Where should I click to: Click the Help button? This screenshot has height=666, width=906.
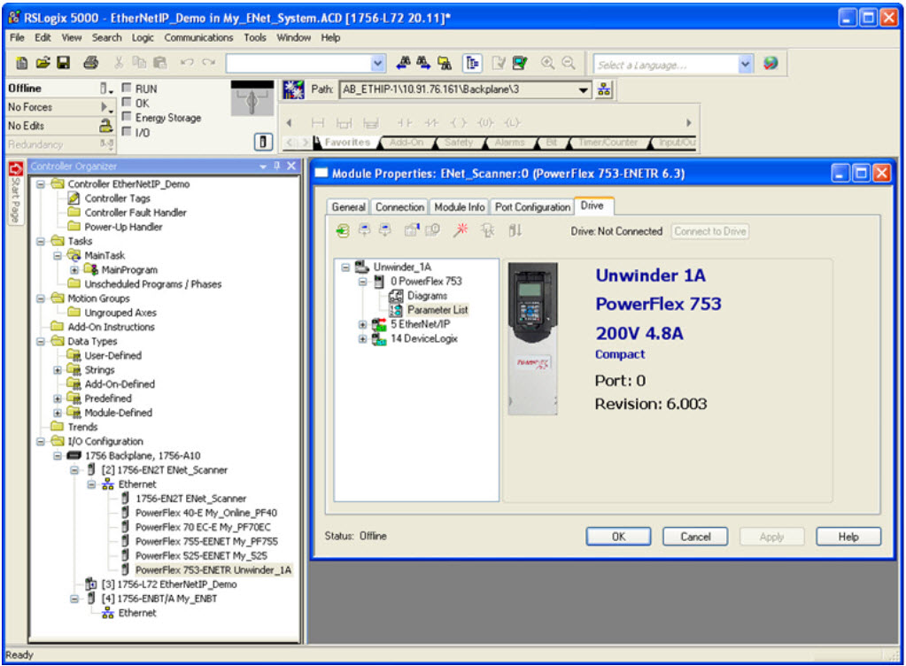848,537
